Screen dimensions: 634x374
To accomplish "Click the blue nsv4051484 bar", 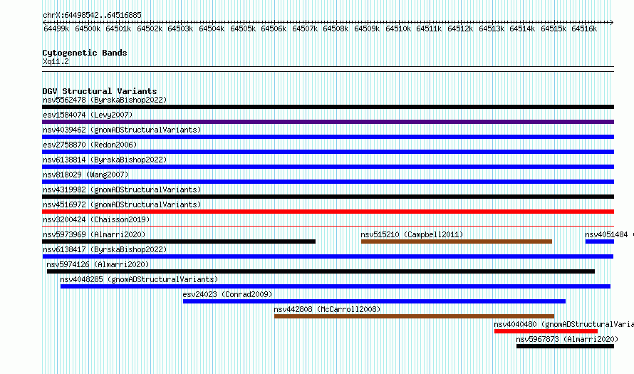I will pyautogui.click(x=600, y=241).
